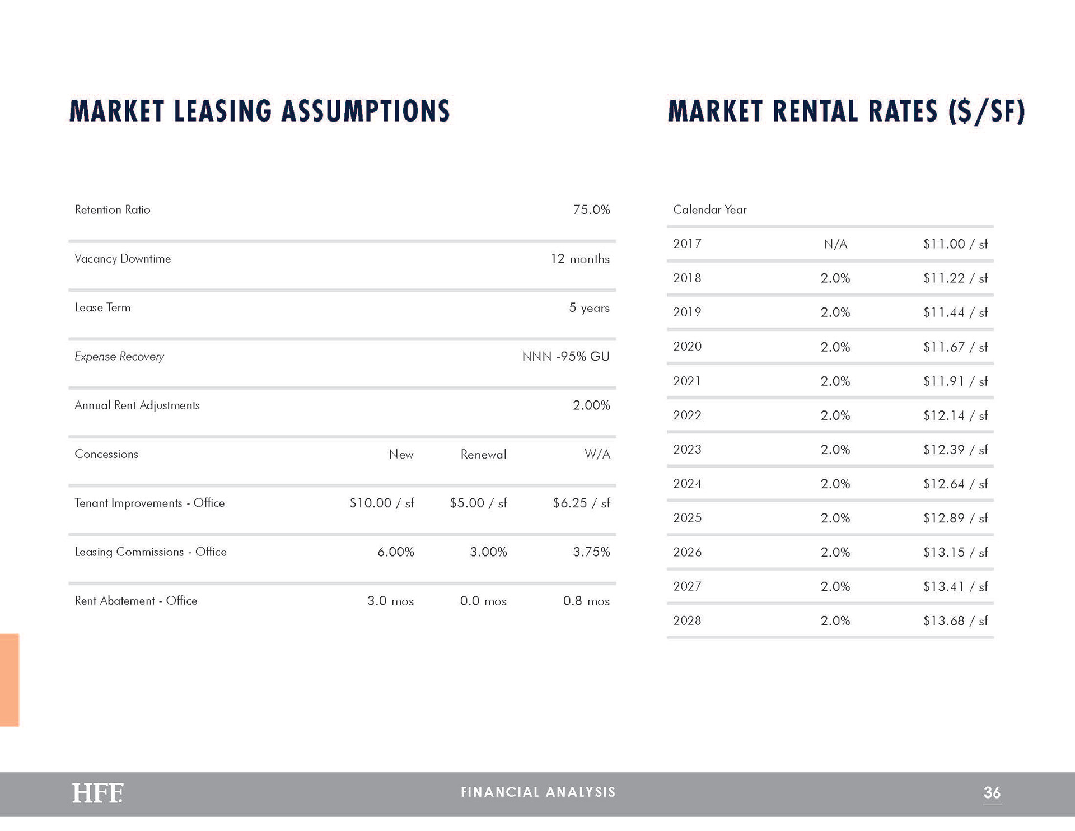
Task: Click the Financial Analysis footer label
Action: pyautogui.click(x=538, y=792)
